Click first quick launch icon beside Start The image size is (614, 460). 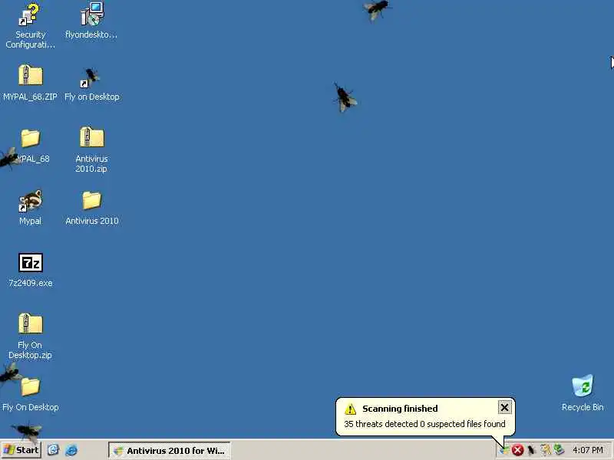[53, 450]
